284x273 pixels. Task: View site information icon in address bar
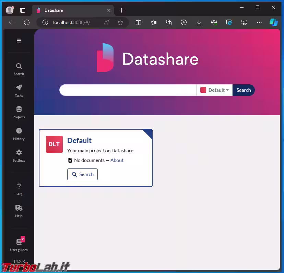[45, 22]
